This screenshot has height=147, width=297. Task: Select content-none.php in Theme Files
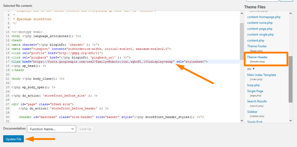click(x=260, y=23)
